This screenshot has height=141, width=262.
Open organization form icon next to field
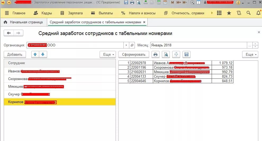(x=132, y=45)
